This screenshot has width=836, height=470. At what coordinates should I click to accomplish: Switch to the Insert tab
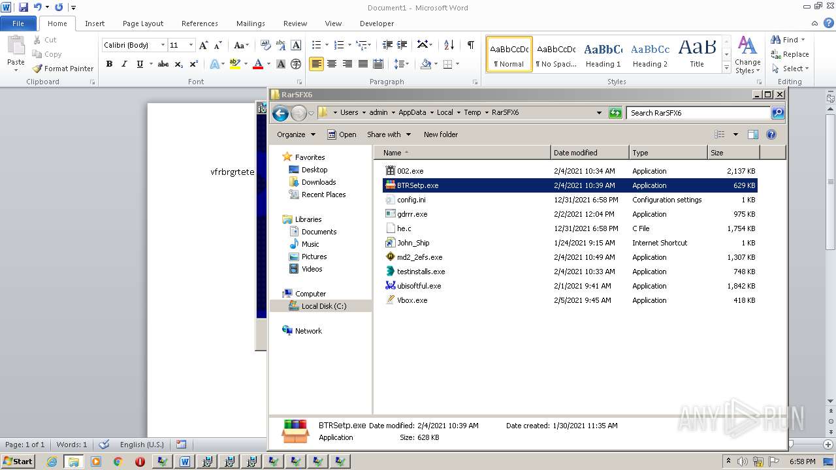pyautogui.click(x=95, y=23)
